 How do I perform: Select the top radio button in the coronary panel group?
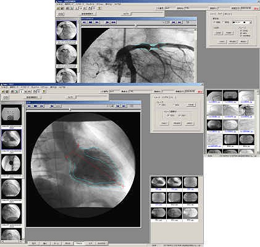pos(241,31)
